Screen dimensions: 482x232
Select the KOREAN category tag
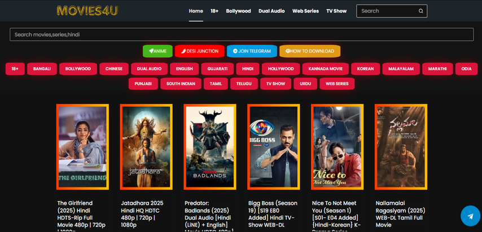pos(366,69)
